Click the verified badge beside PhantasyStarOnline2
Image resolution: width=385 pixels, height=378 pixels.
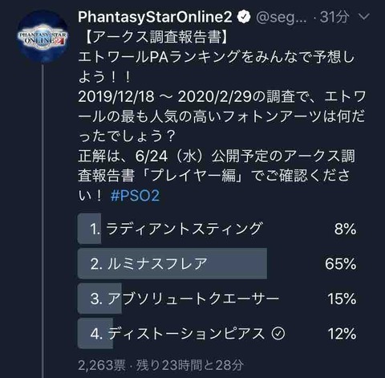244,17
